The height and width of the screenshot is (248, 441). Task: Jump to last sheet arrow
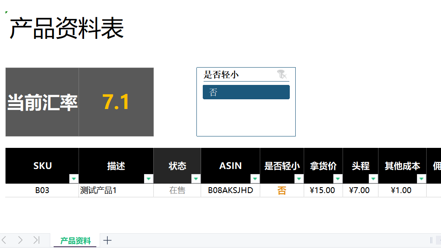[x=37, y=240]
